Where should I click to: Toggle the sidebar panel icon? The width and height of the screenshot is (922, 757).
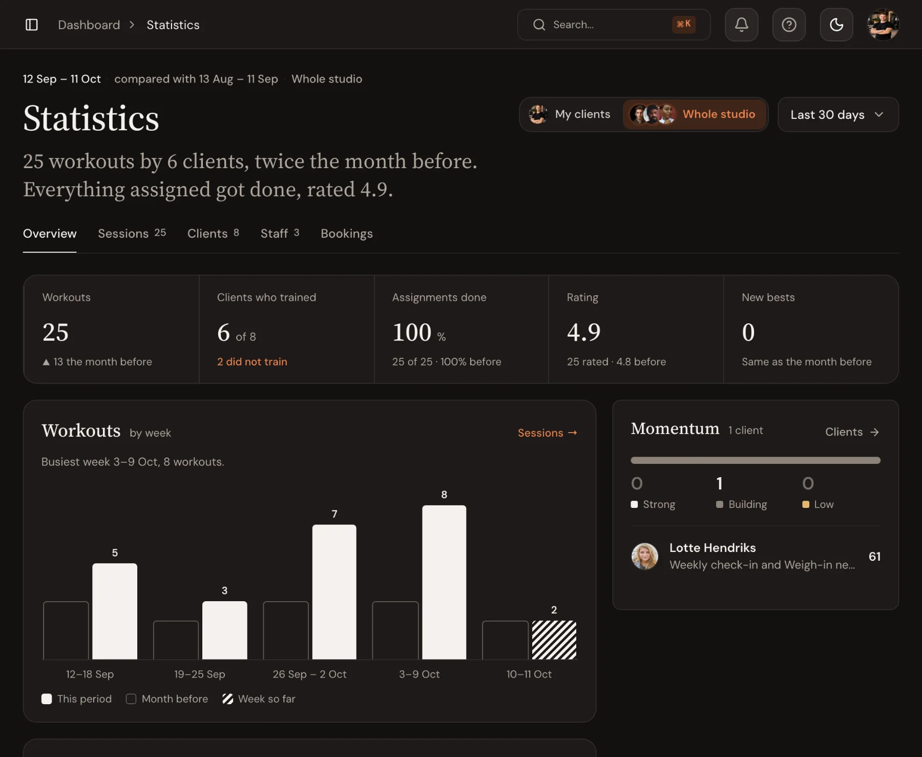(31, 25)
